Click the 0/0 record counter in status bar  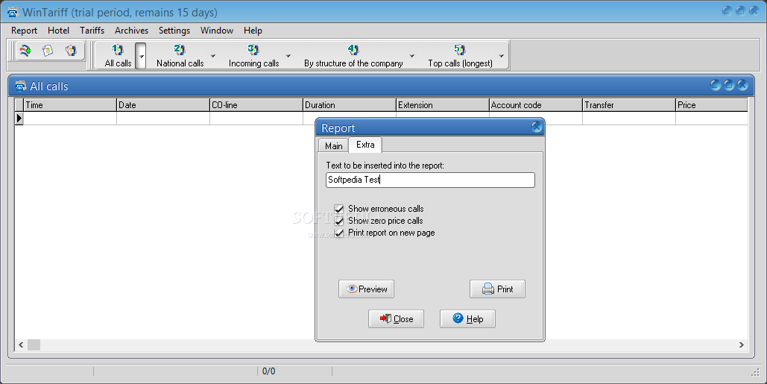(268, 371)
